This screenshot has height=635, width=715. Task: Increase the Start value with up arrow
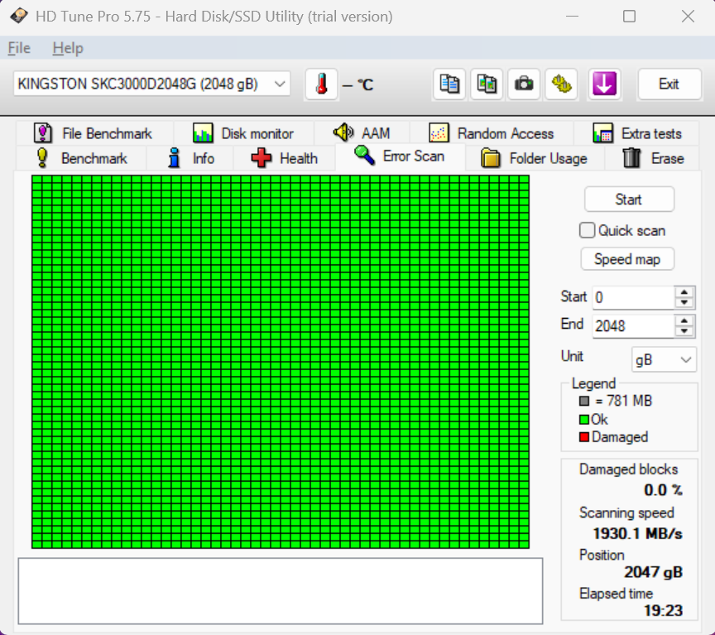coord(684,292)
